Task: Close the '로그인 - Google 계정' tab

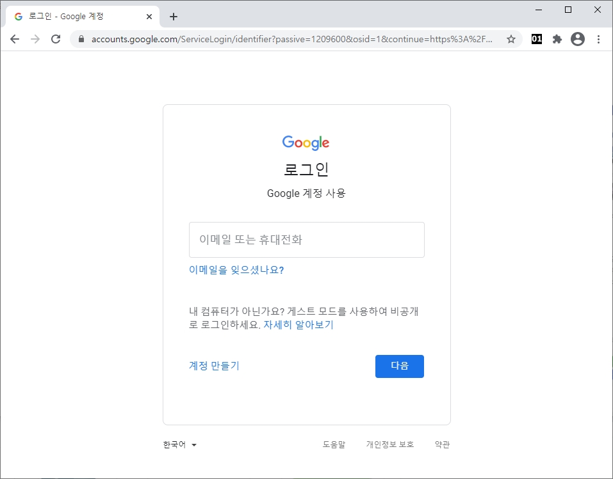Action: pos(150,17)
